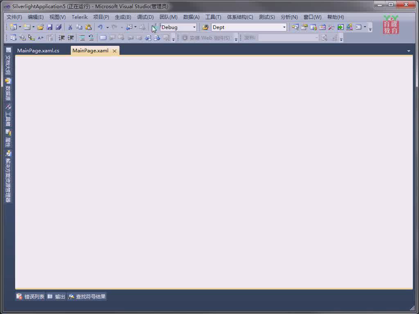Open the Debug configuration dropdown
419x314 pixels.
(194, 27)
